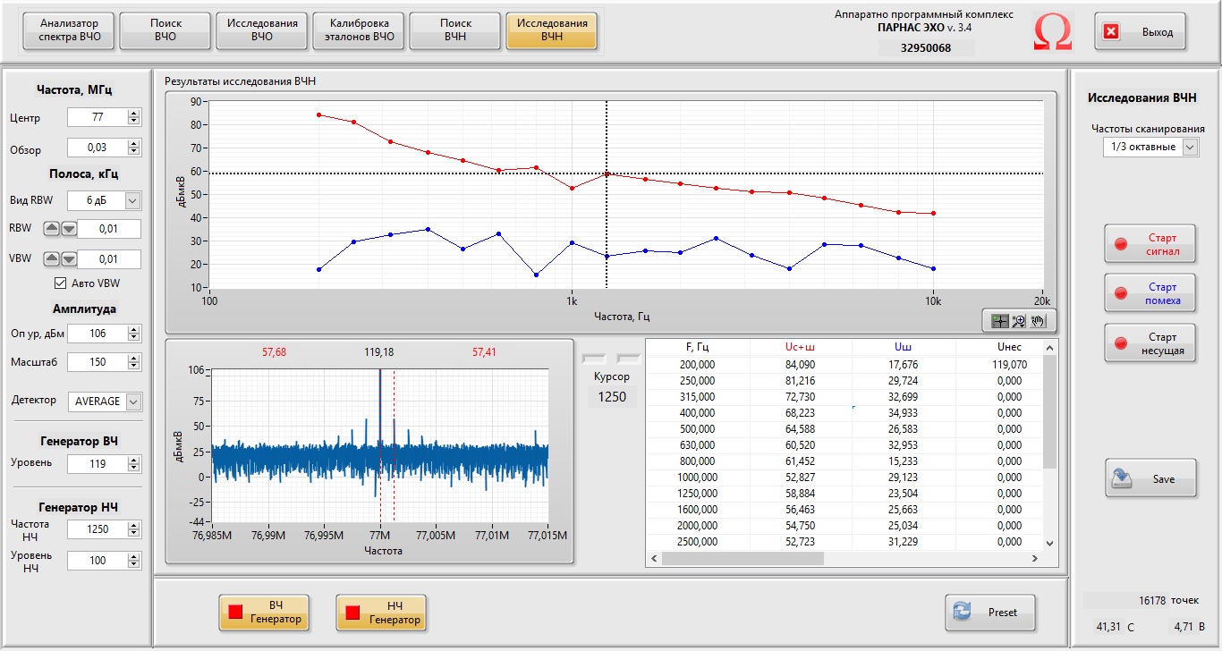Select the Исследования ВЧН tab
The height and width of the screenshot is (651, 1222).
coord(552,30)
